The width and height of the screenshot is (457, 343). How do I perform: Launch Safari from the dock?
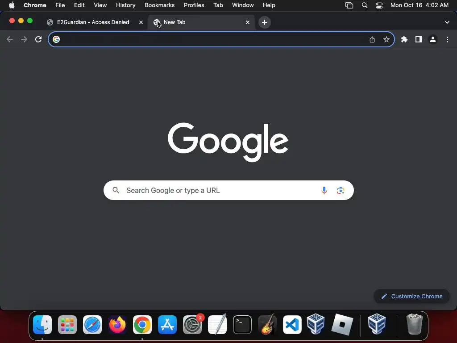92,325
